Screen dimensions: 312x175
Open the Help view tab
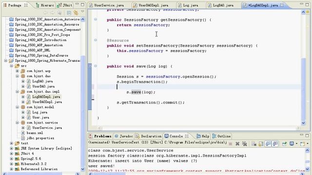point(203,136)
